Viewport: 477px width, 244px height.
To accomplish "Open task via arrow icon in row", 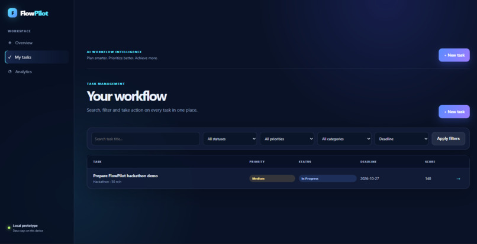I will [x=458, y=178].
